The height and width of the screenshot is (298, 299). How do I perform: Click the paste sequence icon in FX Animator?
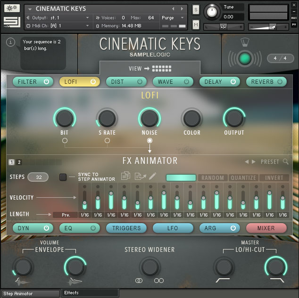pyautogui.click(x=139, y=177)
